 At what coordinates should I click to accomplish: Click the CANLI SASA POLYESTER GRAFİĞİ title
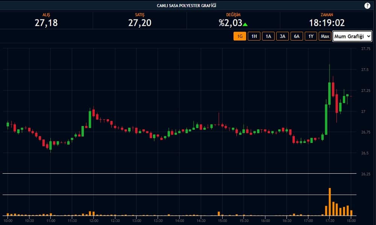pyautogui.click(x=186, y=6)
